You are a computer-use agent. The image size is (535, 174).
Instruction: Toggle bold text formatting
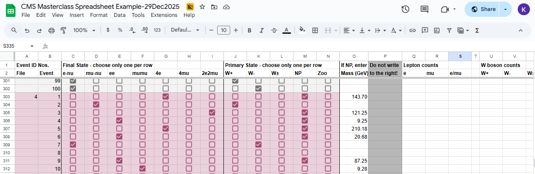[250, 30]
